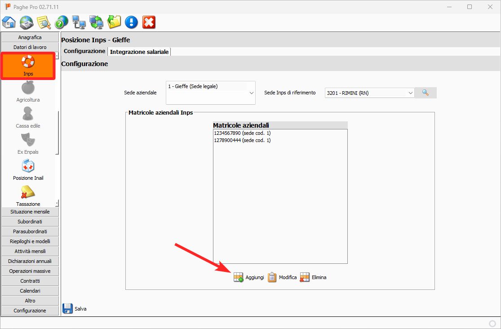Expand the Sede aziendale dropdown

point(251,93)
